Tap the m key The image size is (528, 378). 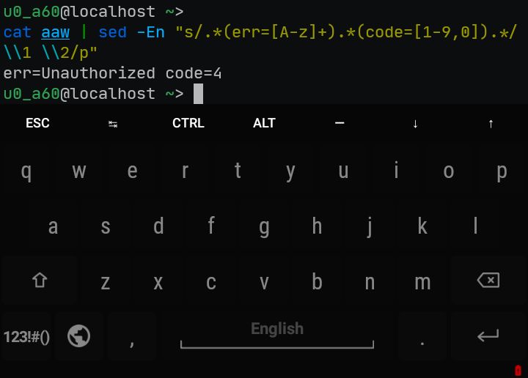click(x=422, y=282)
